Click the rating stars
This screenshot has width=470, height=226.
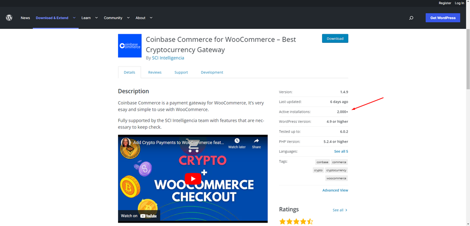296,222
